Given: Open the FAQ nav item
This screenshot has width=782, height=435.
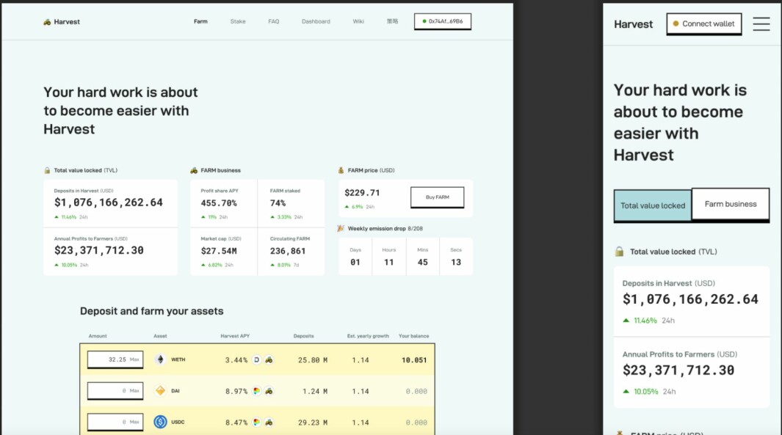Looking at the screenshot, I should click(x=274, y=21).
